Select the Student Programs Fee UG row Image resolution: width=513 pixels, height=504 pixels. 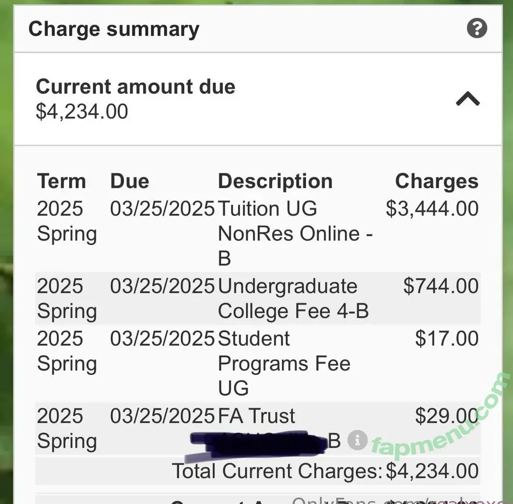click(x=258, y=363)
